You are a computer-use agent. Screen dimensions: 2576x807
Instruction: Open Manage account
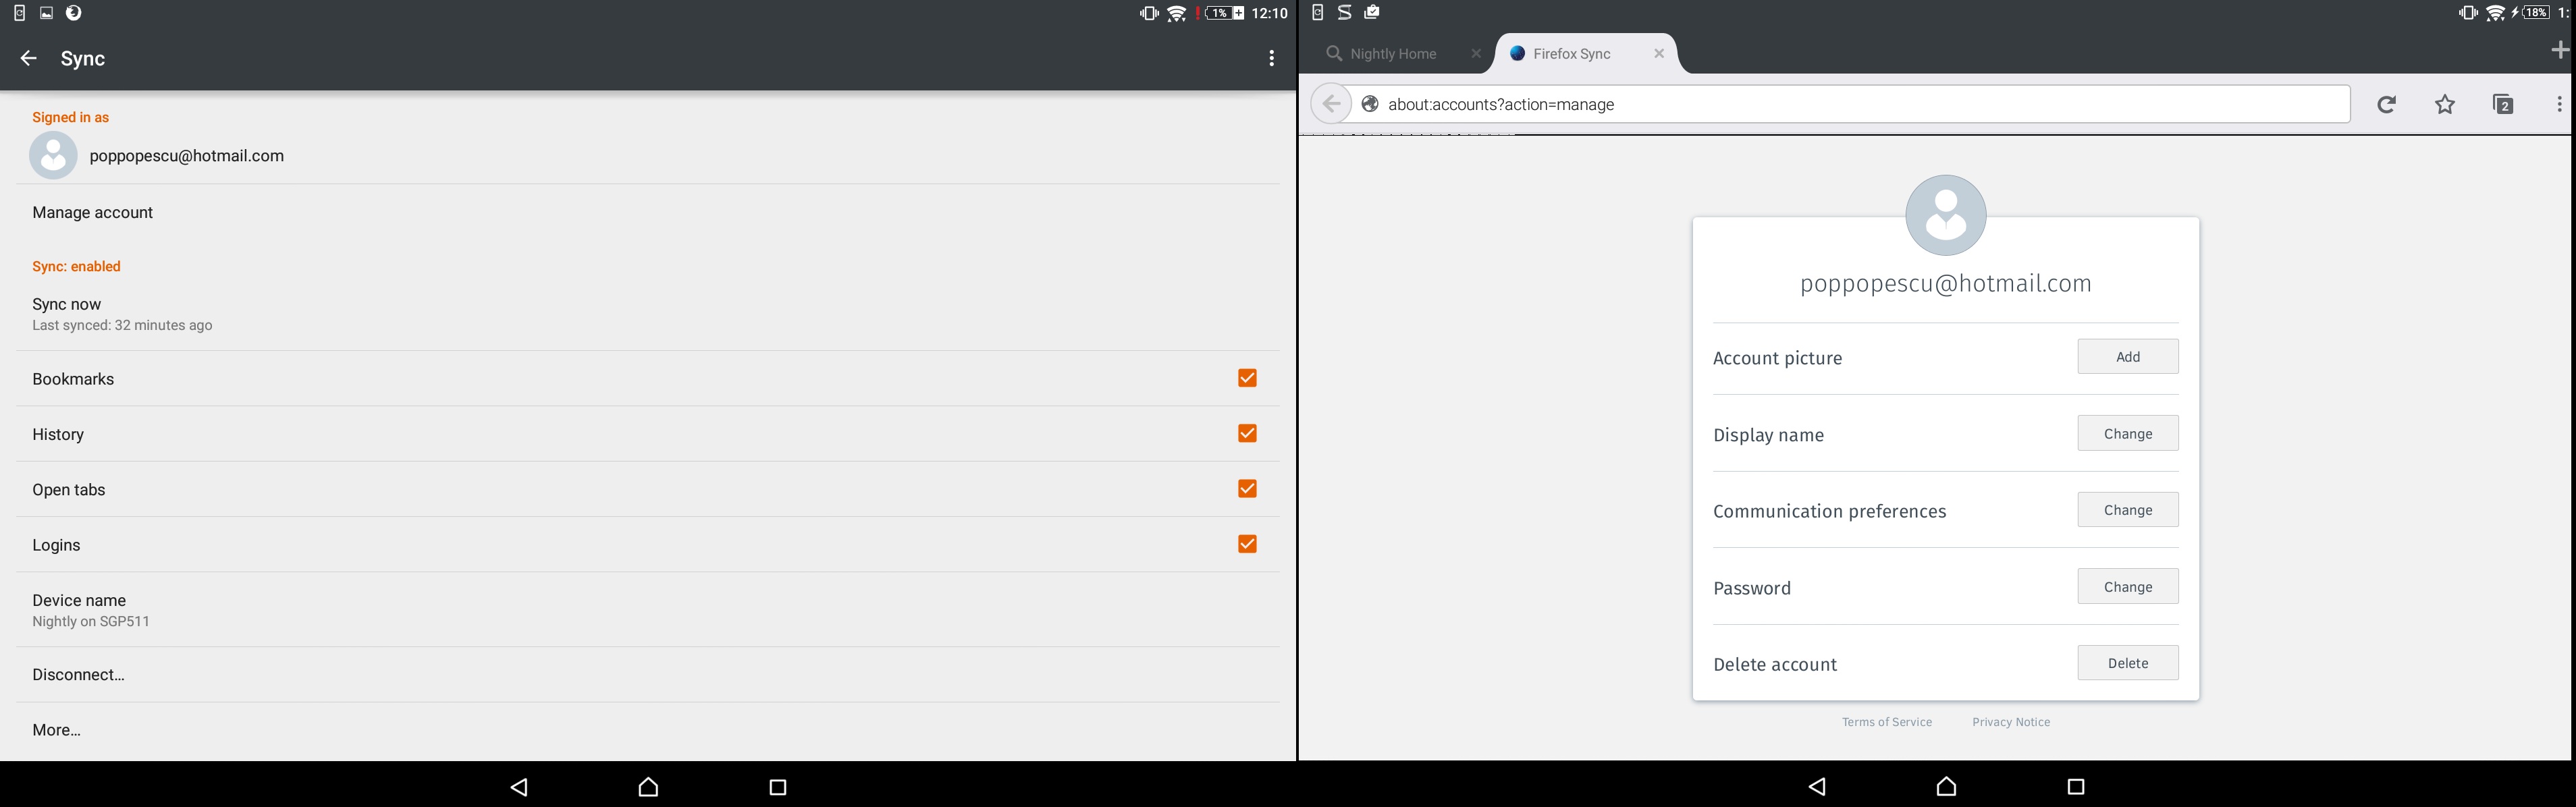click(x=648, y=212)
